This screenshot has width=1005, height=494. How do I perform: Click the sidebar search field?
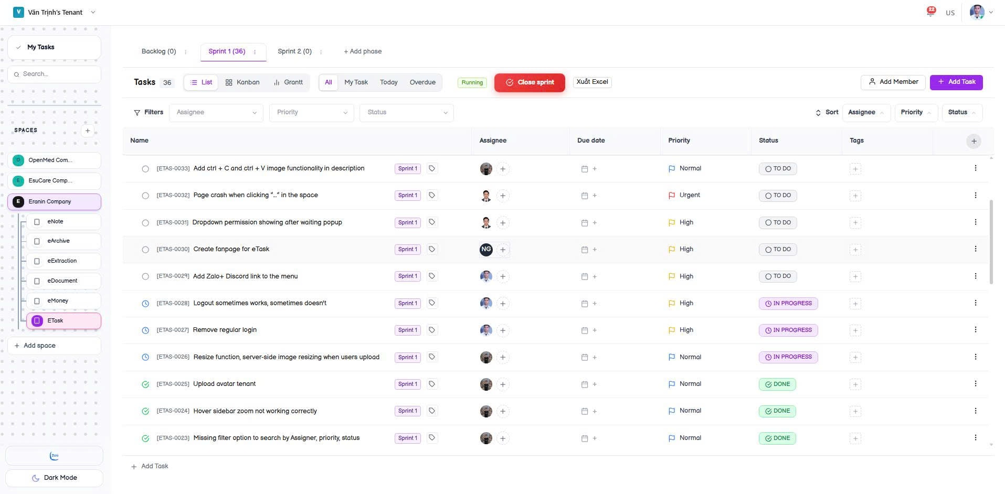click(54, 74)
